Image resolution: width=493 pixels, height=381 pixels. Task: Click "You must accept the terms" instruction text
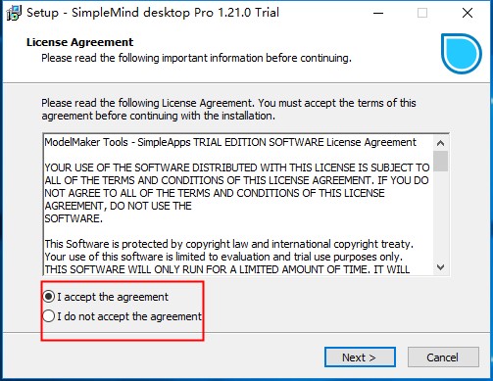[337, 103]
